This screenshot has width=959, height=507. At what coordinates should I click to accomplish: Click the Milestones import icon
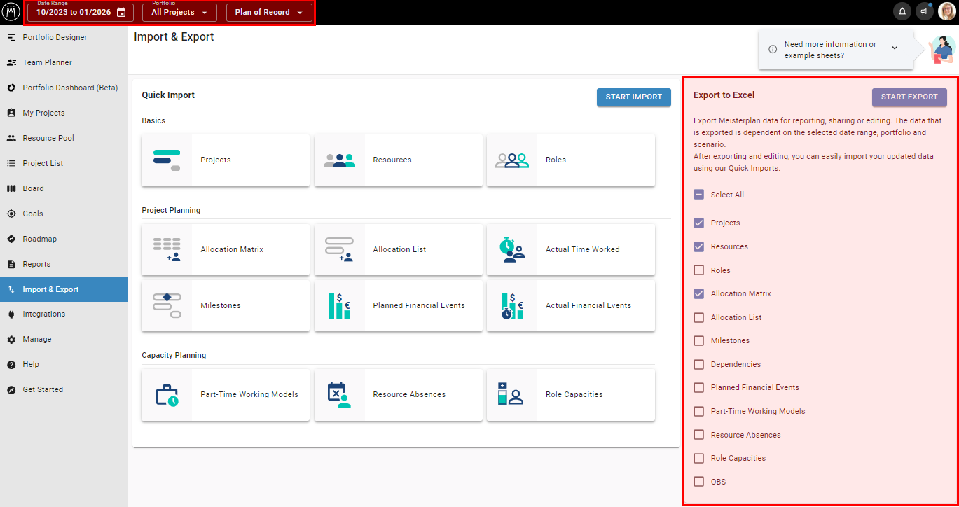167,306
